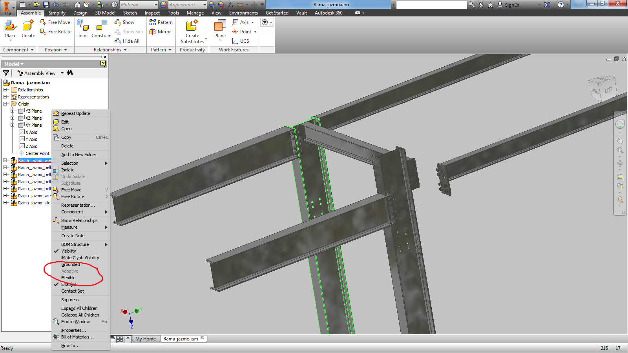Open the Model browser dropdown
Viewport: 628px width, 353px height.
click(14, 64)
